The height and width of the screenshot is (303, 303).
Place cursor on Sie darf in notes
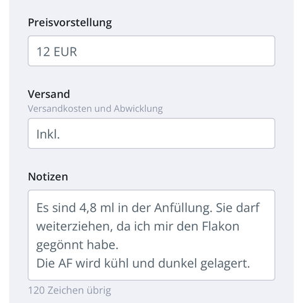(237, 207)
